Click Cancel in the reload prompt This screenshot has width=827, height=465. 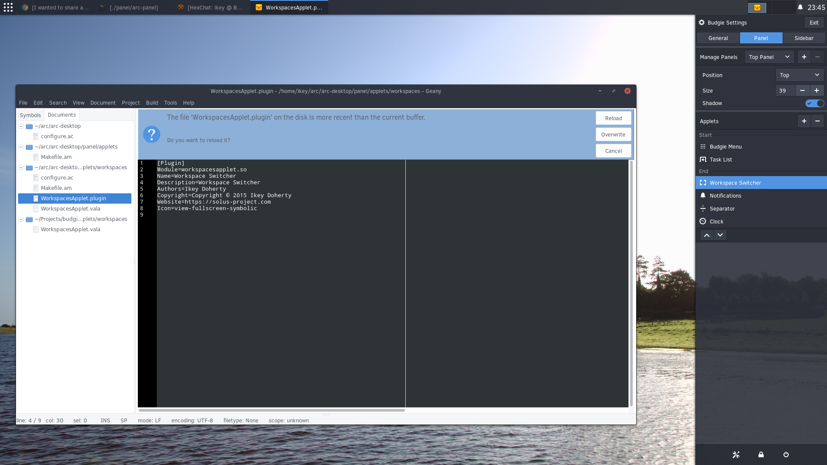coord(613,151)
